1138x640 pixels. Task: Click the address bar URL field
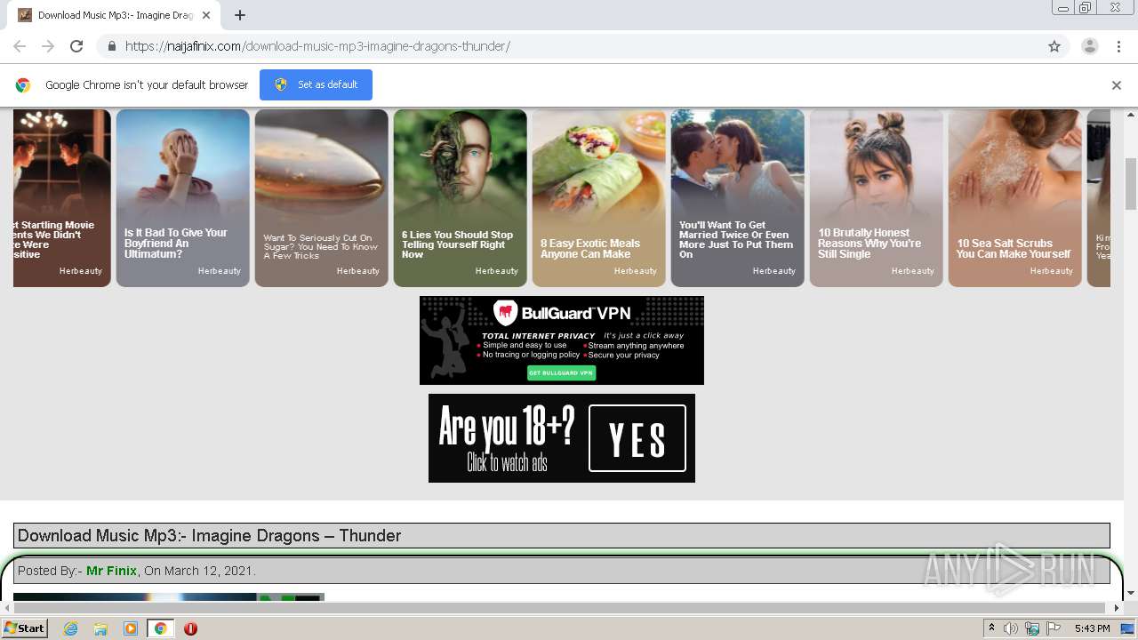[x=582, y=46]
